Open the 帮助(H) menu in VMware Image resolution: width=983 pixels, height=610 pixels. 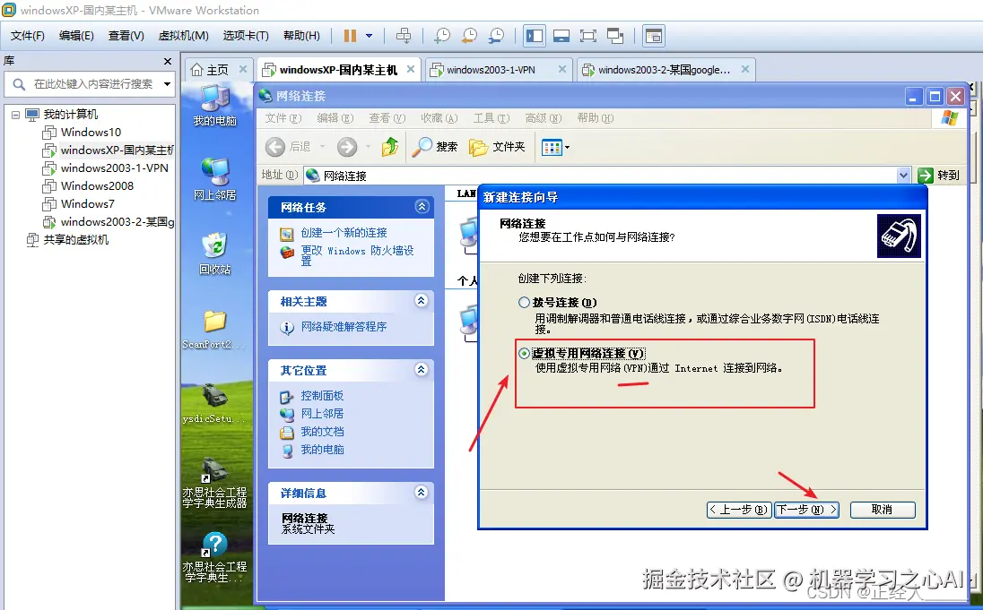(301, 36)
